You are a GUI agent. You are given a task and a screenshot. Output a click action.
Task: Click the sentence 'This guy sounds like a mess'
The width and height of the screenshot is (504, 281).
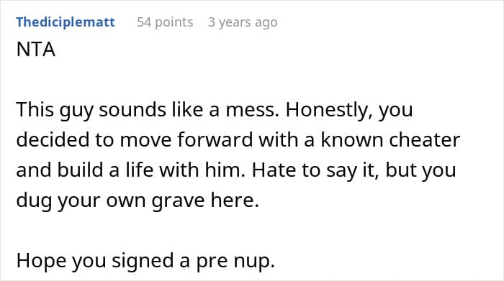point(148,110)
